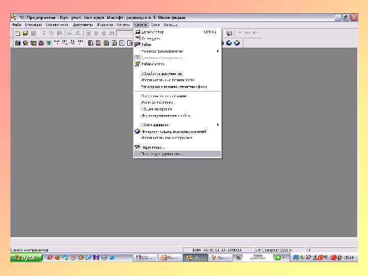Viewport: 368px width, 276px height.
Task: Select the Табло menu entry
Action: (x=177, y=44)
